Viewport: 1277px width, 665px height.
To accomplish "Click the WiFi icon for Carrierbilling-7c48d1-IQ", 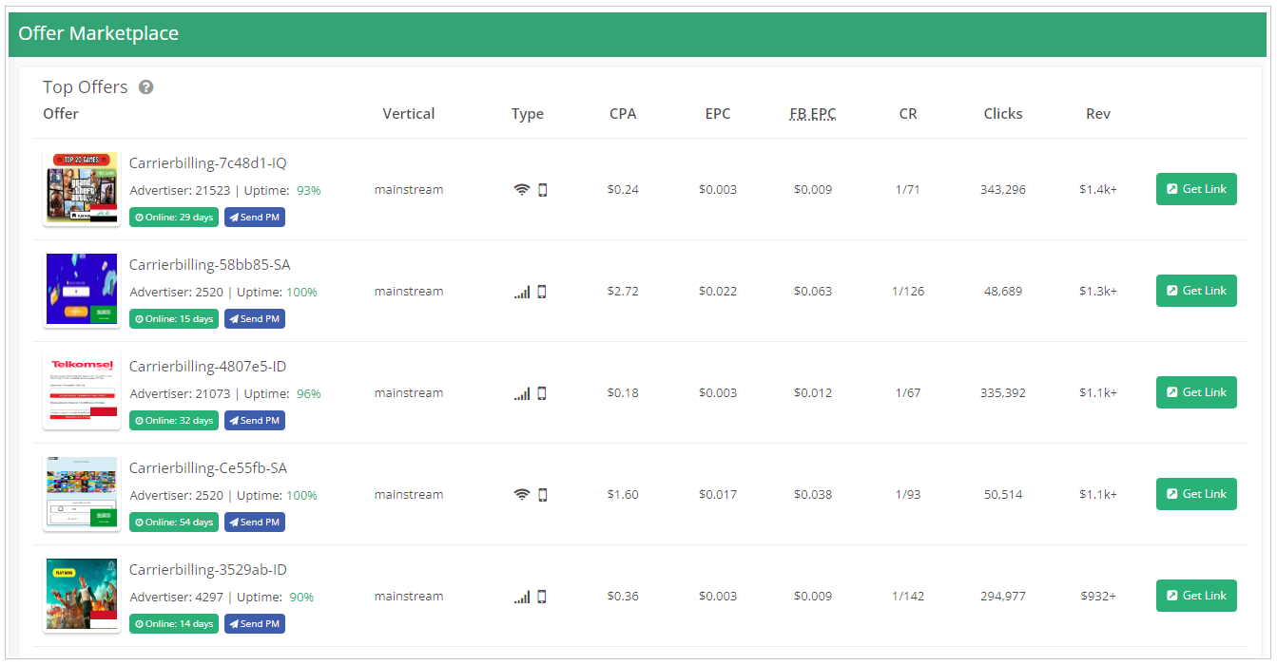I will click(x=521, y=190).
